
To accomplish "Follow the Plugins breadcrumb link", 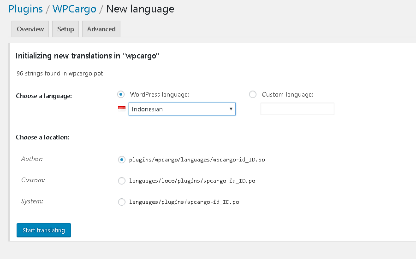I will point(25,9).
